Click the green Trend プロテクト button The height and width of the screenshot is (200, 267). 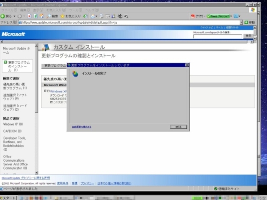[218, 16]
